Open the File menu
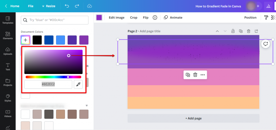The height and width of the screenshot is (130, 276). pyautogui.click(x=31, y=6)
